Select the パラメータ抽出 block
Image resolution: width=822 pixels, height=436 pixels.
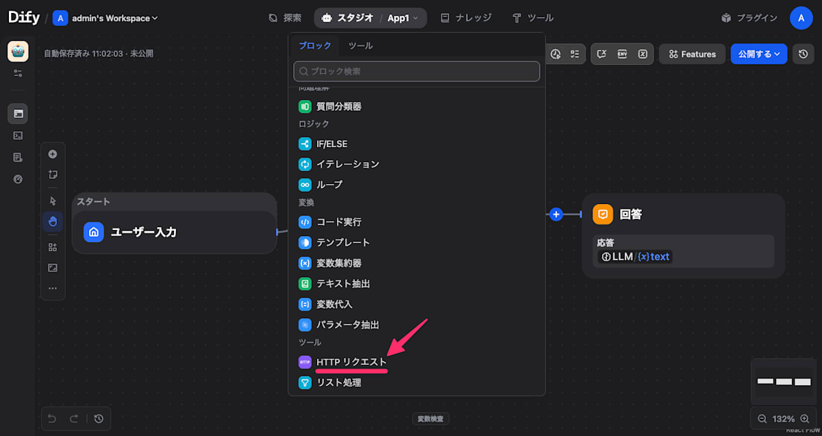416,324
